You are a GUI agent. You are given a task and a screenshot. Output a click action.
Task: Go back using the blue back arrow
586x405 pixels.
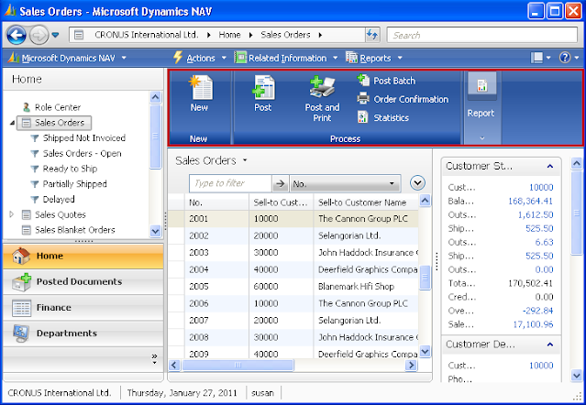pyautogui.click(x=17, y=36)
